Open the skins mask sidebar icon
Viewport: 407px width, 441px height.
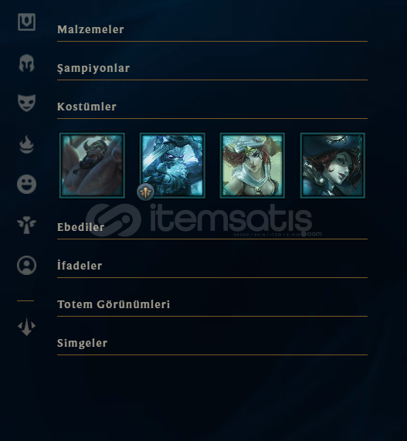27,103
